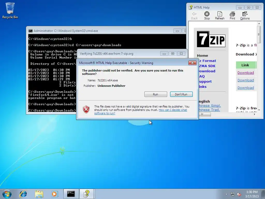265x199 pixels.
Task: Open the Home link on the 7-Zip page
Action: [x=202, y=55]
